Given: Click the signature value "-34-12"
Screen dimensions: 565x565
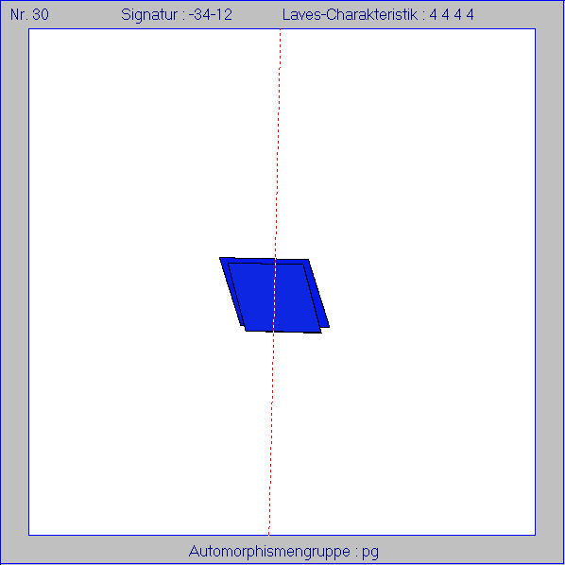Looking at the screenshot, I should [x=211, y=15].
